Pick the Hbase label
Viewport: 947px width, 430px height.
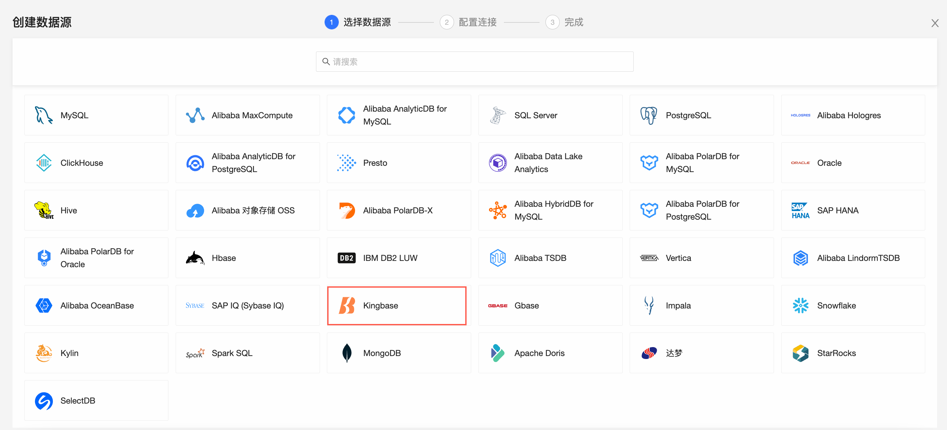224,258
